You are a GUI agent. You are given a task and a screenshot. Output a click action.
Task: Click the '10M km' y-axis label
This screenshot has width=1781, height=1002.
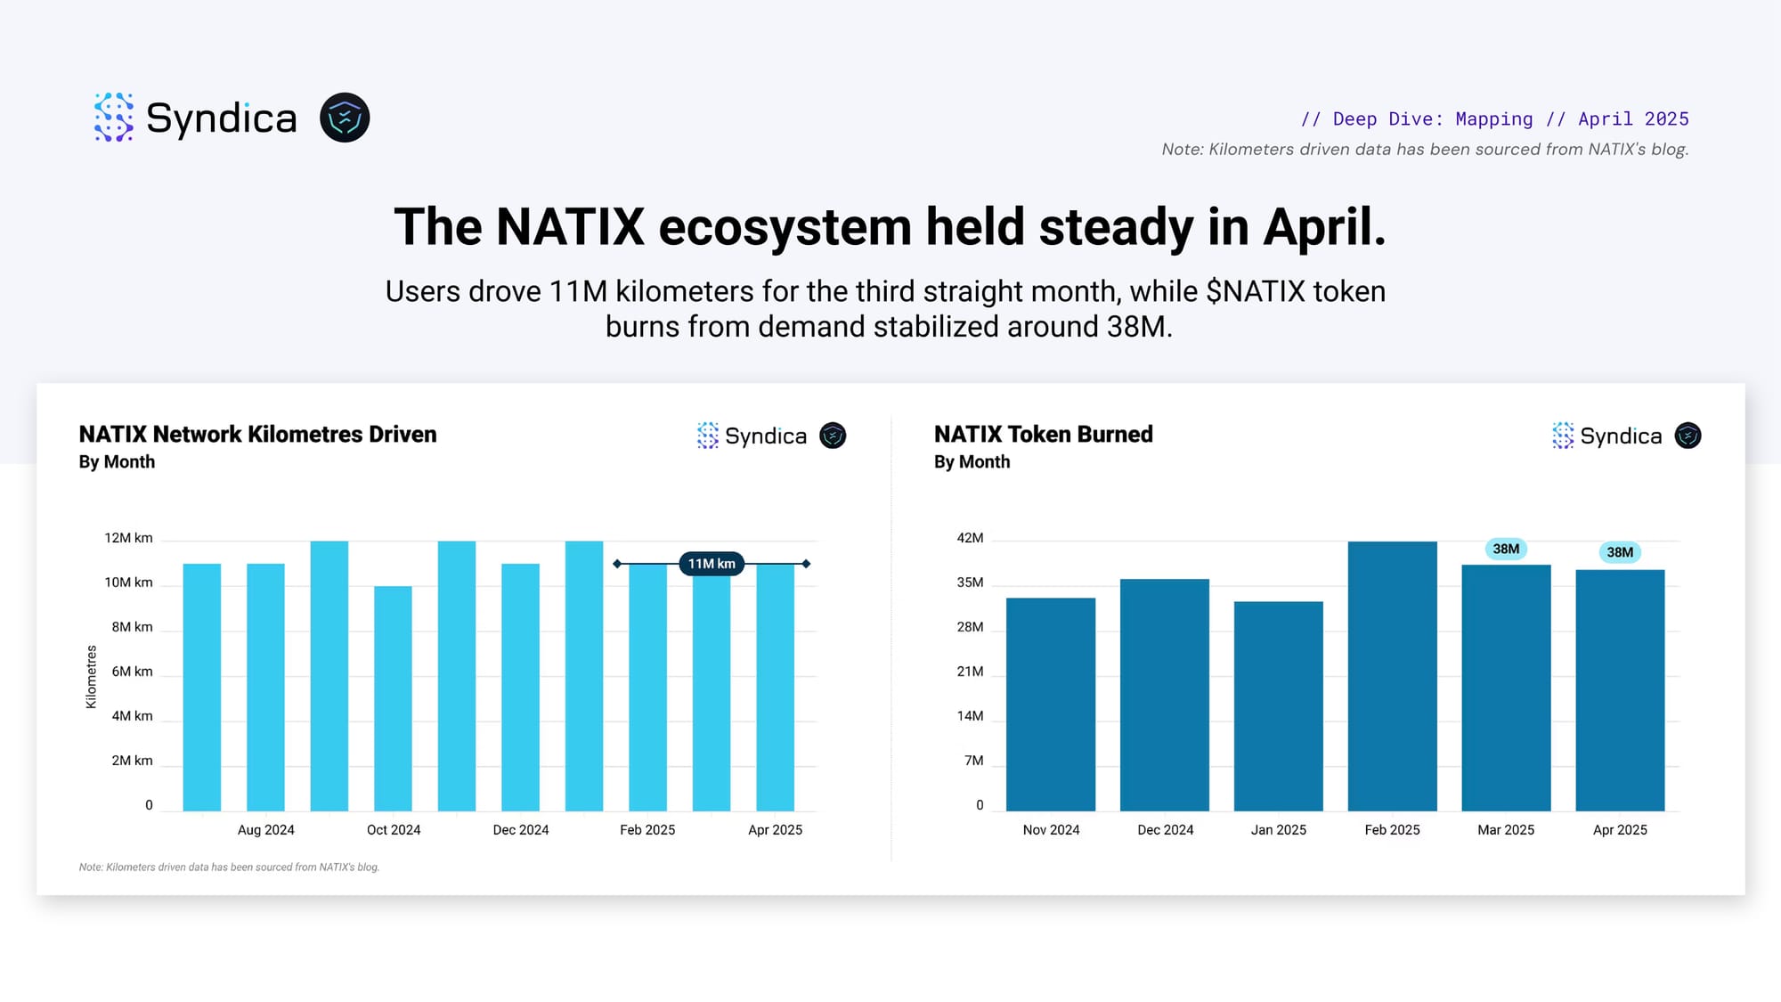(128, 582)
